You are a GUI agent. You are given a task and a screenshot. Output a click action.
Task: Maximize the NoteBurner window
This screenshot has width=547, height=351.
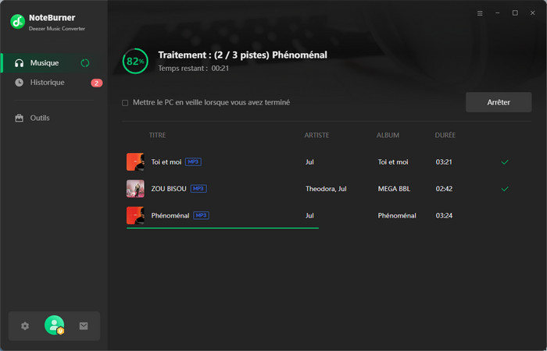tap(515, 13)
